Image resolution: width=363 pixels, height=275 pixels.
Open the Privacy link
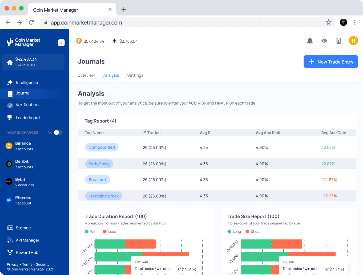pyautogui.click(x=13, y=264)
